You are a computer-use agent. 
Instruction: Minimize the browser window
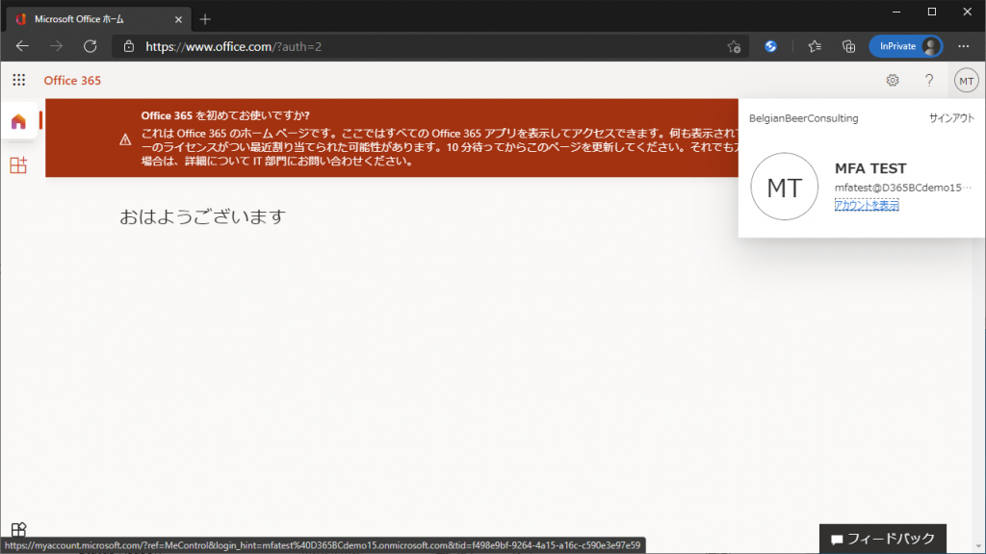(896, 12)
